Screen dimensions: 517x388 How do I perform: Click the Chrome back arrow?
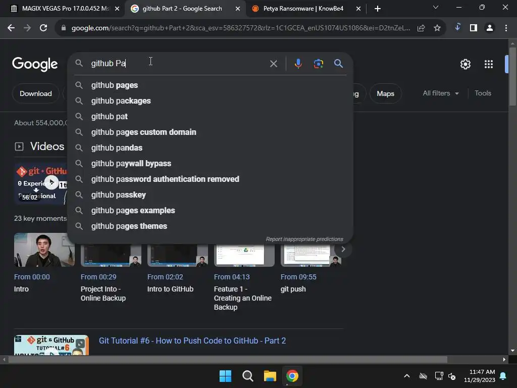[11, 28]
